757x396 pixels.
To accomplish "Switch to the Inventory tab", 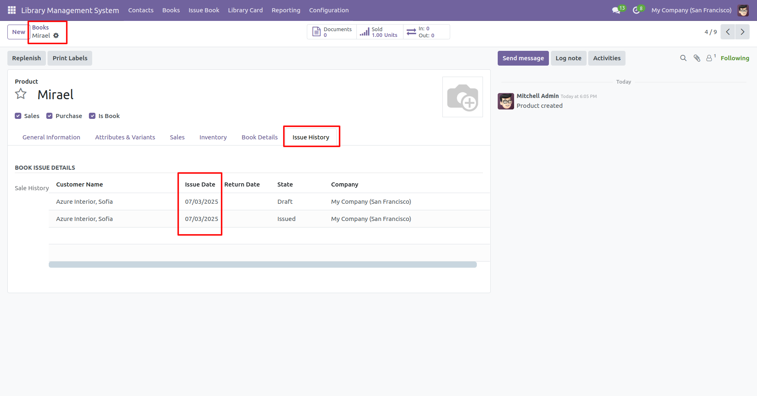I will tap(213, 137).
